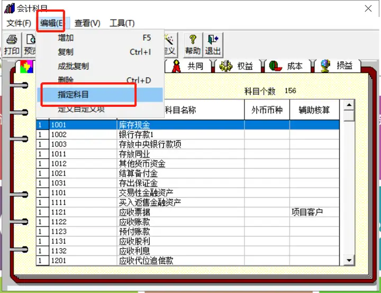This screenshot has height=293, width=381.
Task: Click the Exit (退出) door icon
Action: pyautogui.click(x=213, y=39)
